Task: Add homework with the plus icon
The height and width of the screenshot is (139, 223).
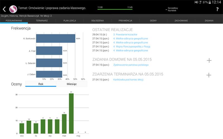Action: [209, 60]
